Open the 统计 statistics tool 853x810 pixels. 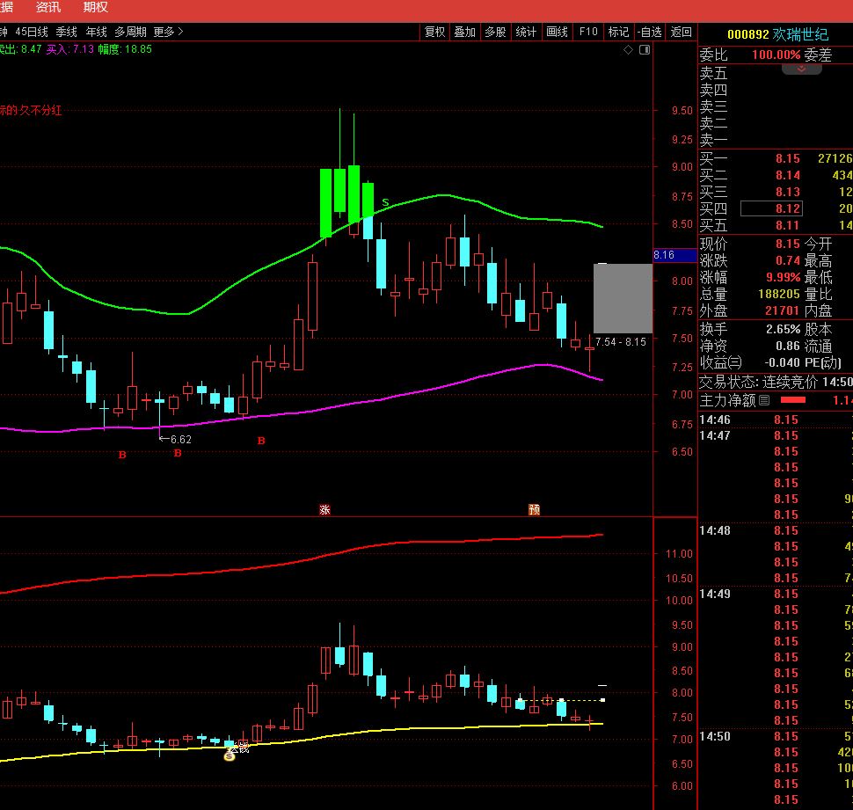click(526, 32)
